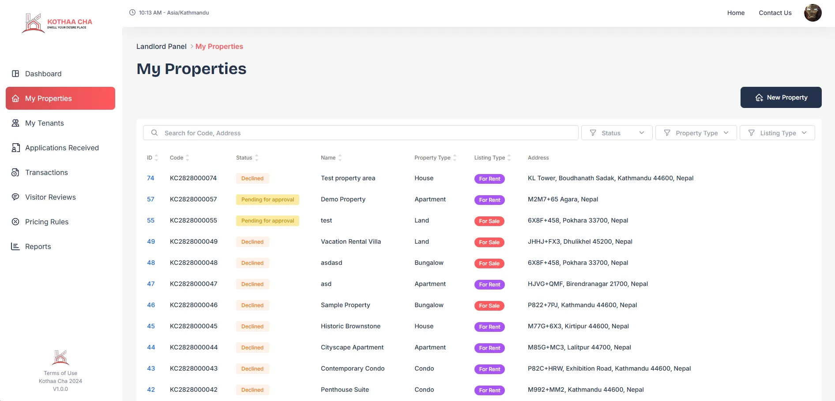Open property ID 74 link

[x=150, y=178]
